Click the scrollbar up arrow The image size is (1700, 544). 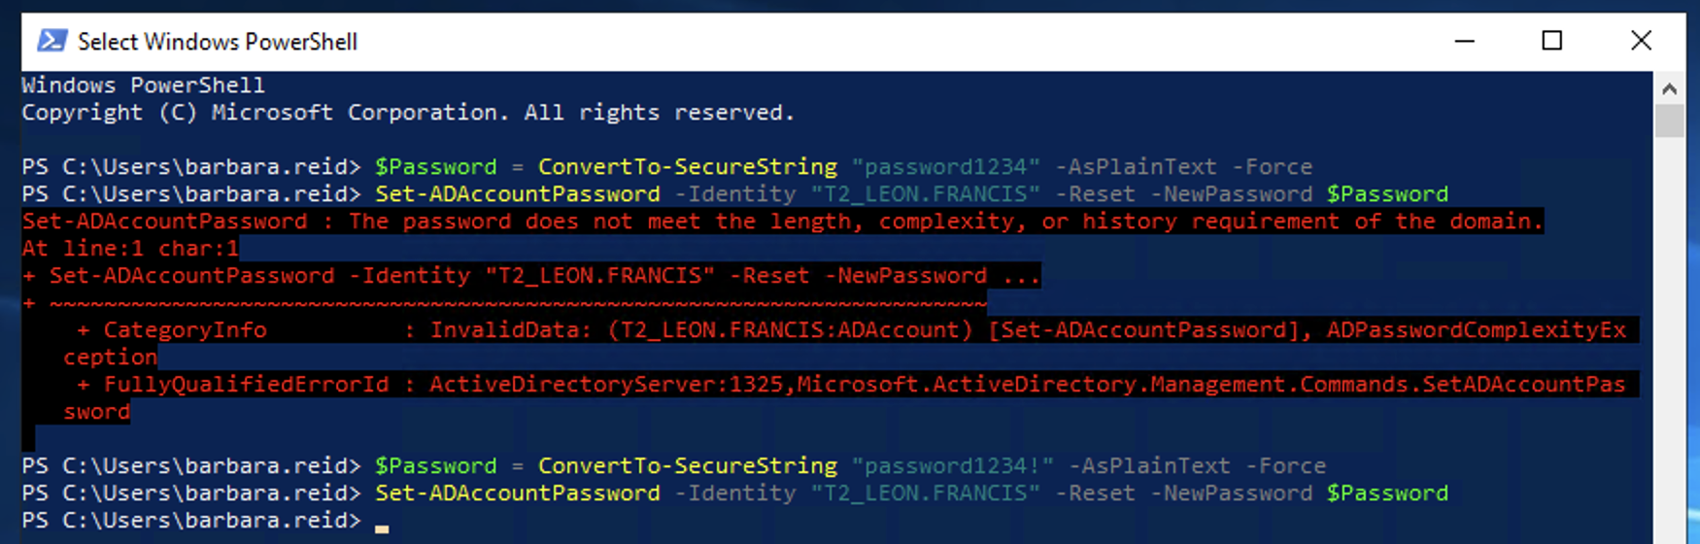[x=1670, y=89]
